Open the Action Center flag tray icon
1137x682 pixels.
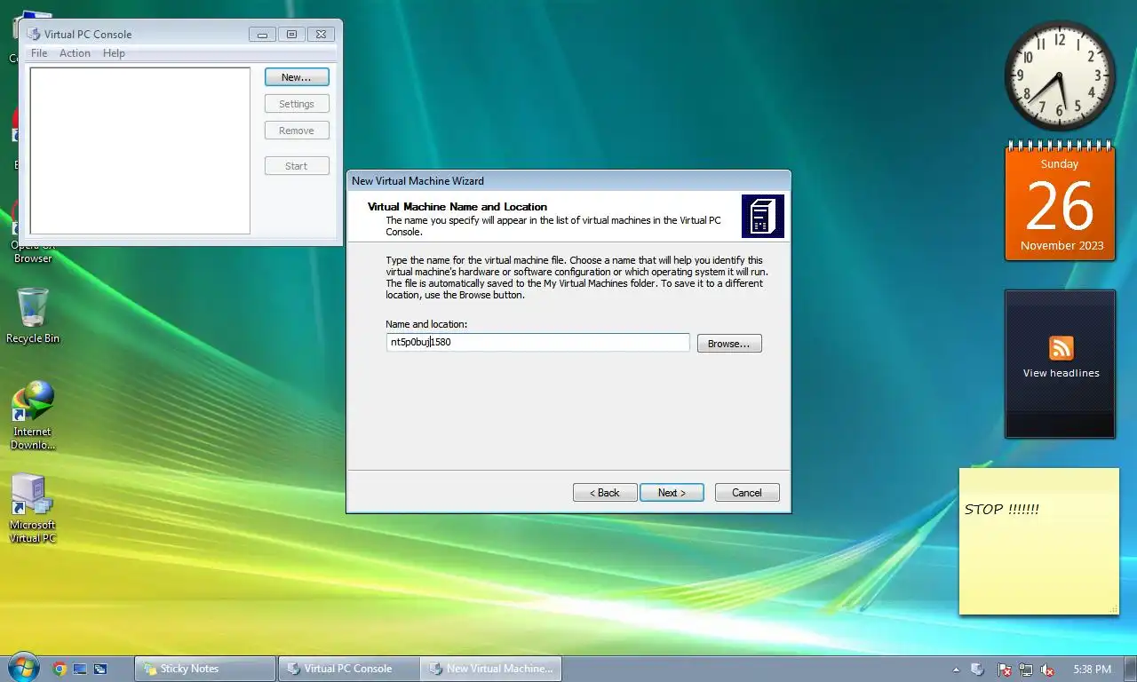point(1005,670)
